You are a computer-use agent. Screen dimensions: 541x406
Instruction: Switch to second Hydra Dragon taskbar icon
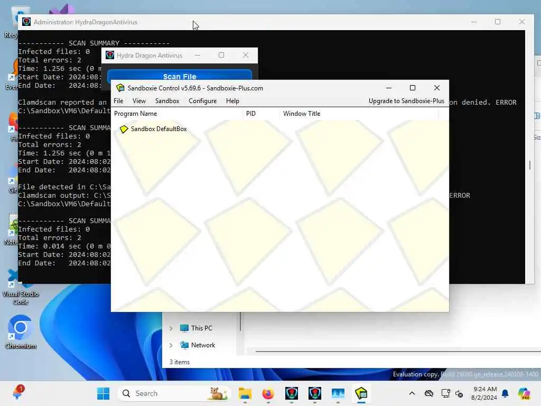click(315, 393)
